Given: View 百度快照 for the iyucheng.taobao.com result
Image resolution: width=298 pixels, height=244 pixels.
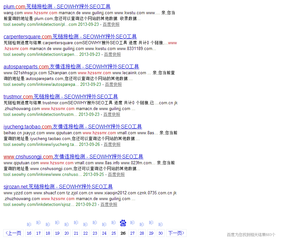Looking at the screenshot, I should [x=112, y=145].
